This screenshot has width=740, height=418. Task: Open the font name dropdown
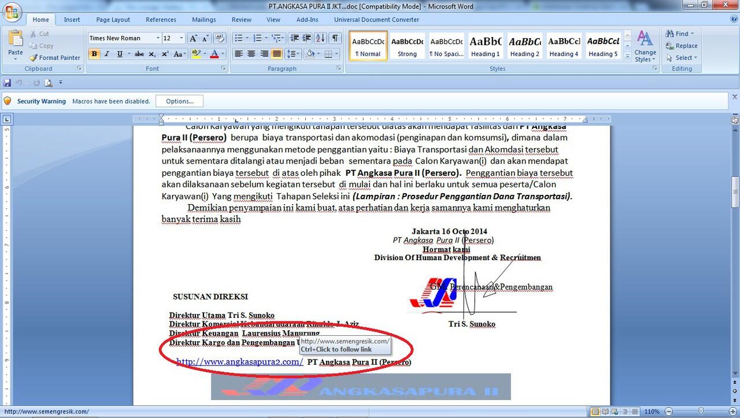(x=158, y=38)
